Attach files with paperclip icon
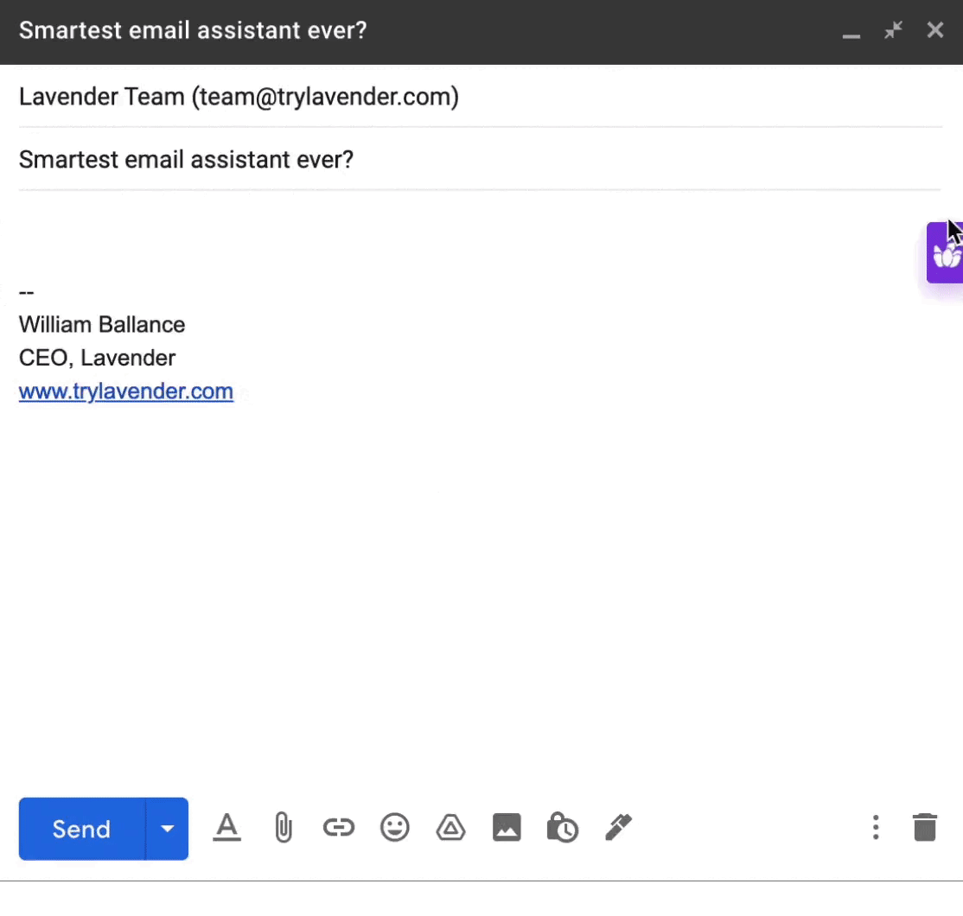The image size is (963, 916). tap(283, 828)
